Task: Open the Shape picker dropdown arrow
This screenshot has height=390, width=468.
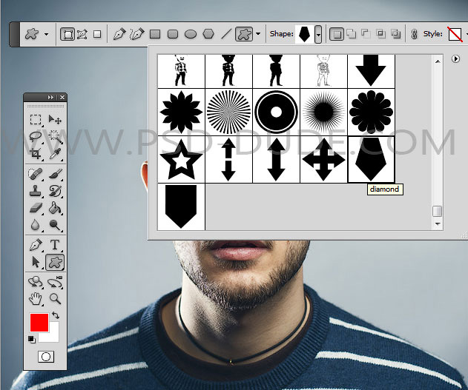Action: (318, 34)
